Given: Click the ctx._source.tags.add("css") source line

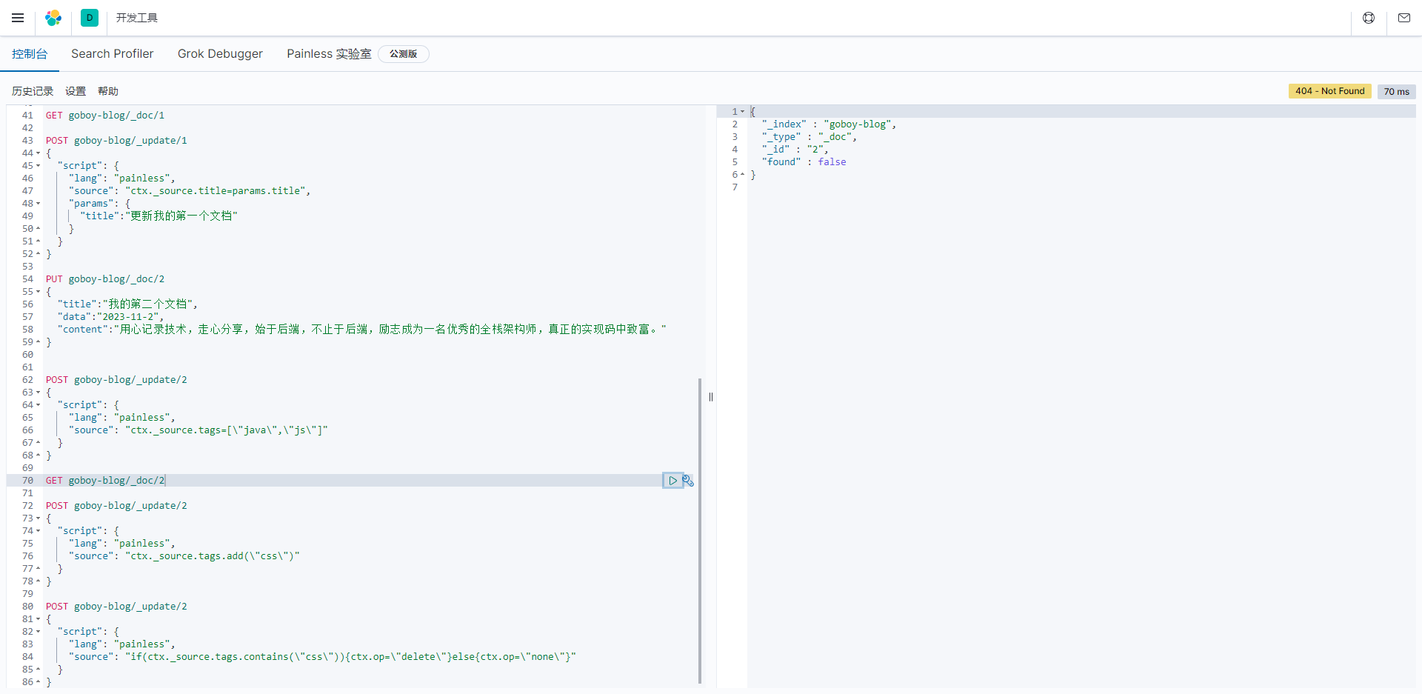Looking at the screenshot, I should [x=184, y=556].
